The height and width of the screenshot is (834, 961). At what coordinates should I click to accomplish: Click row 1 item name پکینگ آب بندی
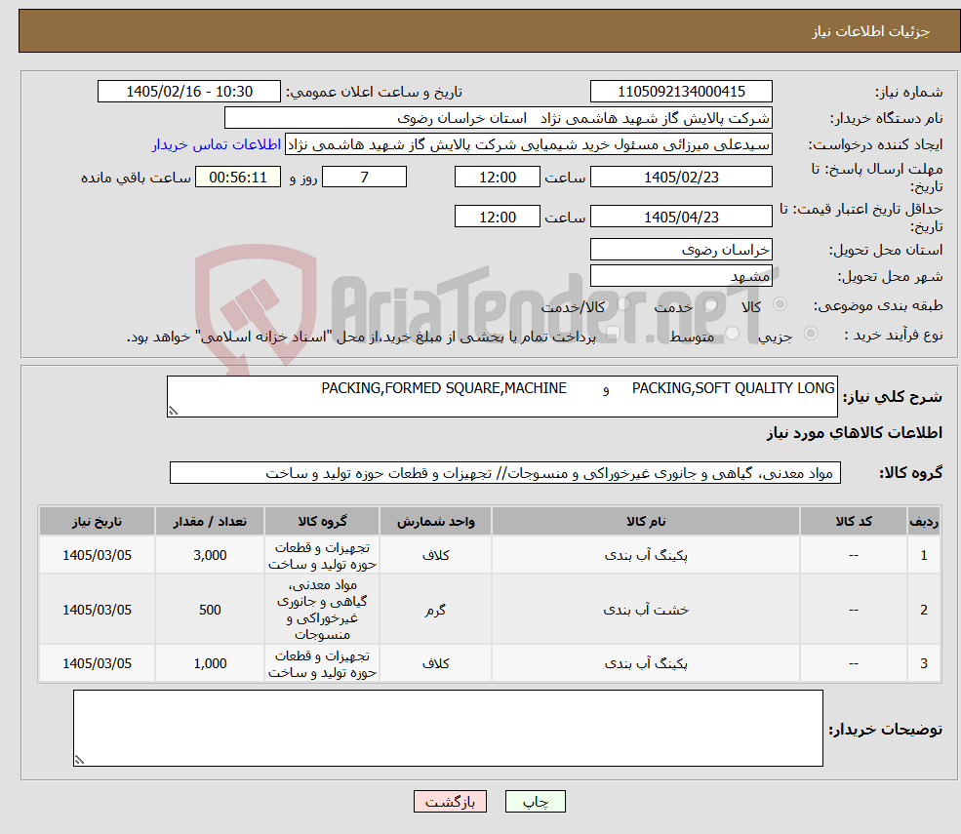[645, 555]
